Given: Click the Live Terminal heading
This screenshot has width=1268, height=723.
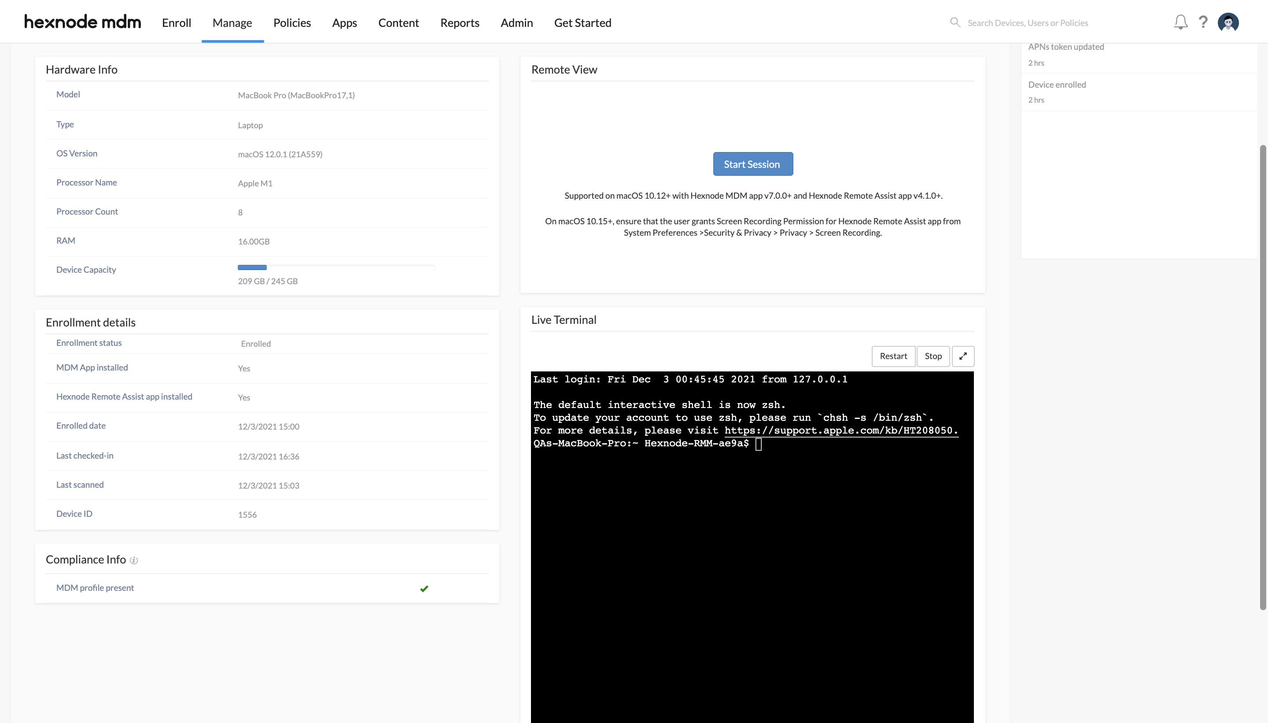Looking at the screenshot, I should tap(564, 320).
